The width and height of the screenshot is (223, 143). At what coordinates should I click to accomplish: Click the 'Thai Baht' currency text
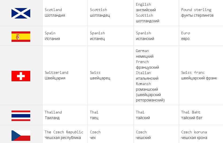[x=191, y=112]
